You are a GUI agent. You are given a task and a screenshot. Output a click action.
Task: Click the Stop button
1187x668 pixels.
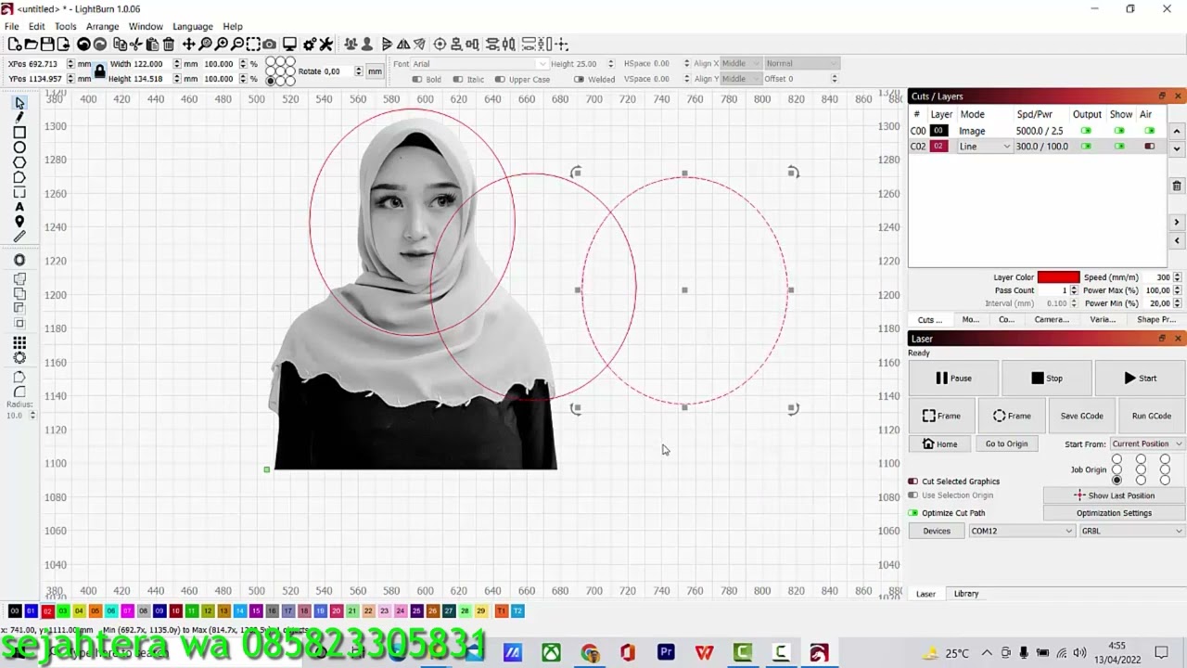click(1047, 379)
